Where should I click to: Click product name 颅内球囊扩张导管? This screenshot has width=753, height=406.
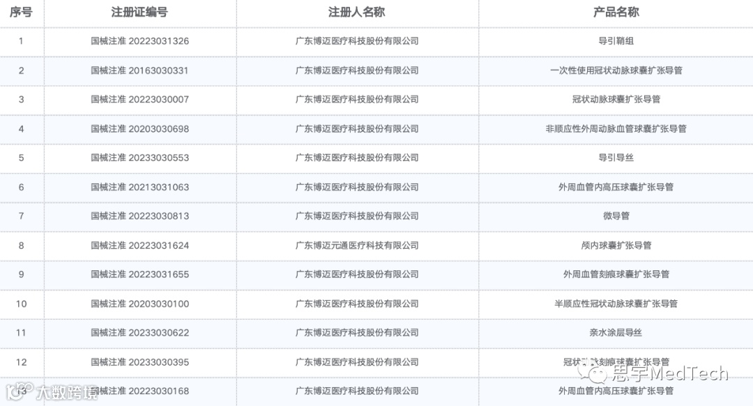616,246
